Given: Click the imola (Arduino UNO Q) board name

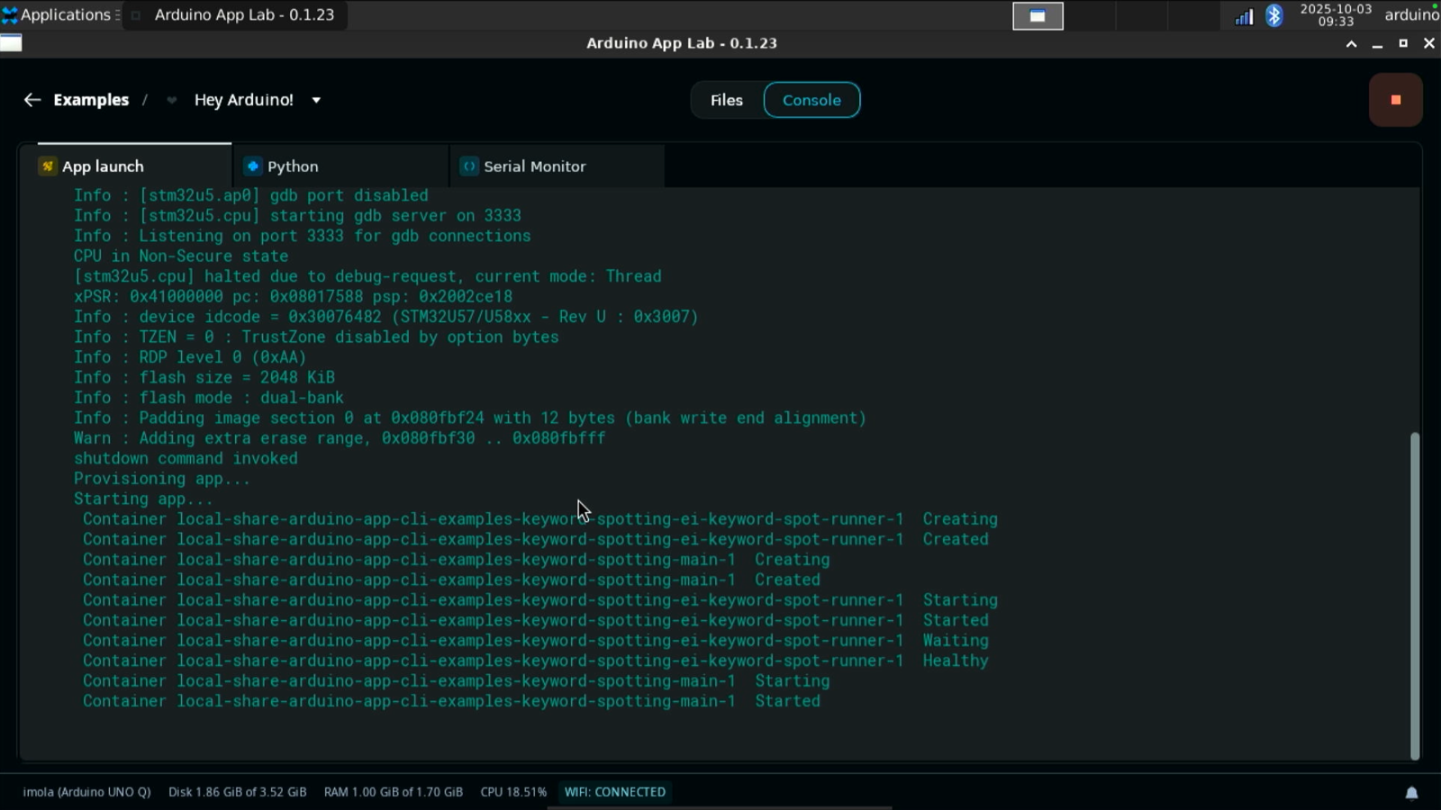Looking at the screenshot, I should click(86, 792).
